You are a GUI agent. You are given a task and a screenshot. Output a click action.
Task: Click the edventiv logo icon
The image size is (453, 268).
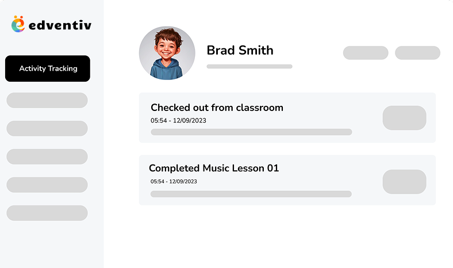click(x=18, y=24)
